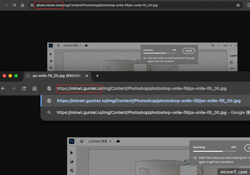Open site info icon beside photo.minwt.com address
The image size is (250, 175).
click(32, 5)
